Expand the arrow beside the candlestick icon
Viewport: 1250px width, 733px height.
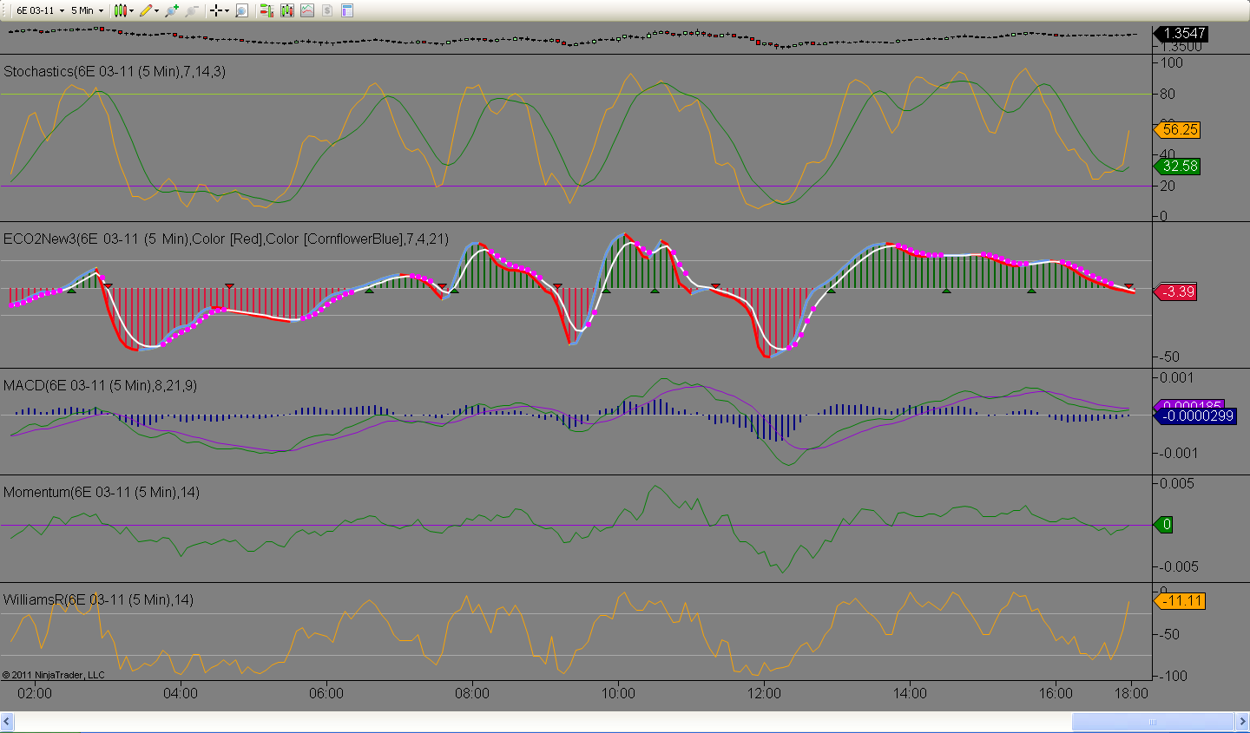132,10
